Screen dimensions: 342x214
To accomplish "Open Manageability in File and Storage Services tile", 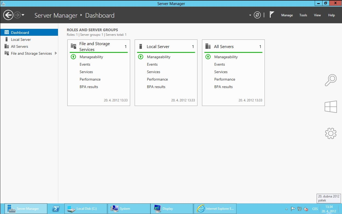I will pos(91,57).
